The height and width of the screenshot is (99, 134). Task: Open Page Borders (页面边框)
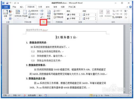pos(59,17)
